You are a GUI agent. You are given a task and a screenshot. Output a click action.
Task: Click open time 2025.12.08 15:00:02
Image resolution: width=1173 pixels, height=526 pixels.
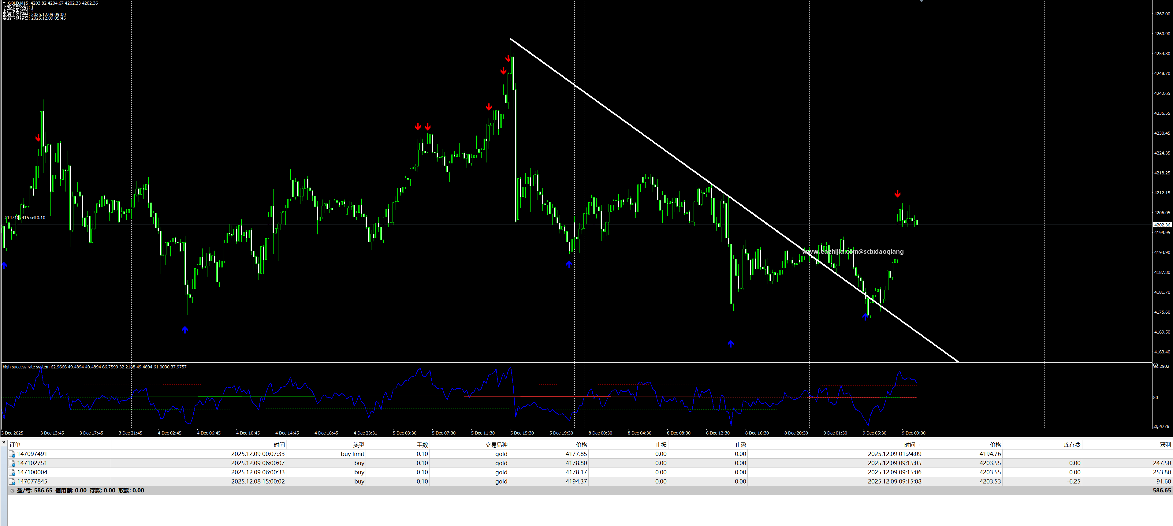[x=258, y=481]
